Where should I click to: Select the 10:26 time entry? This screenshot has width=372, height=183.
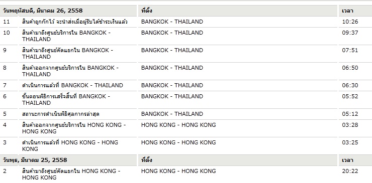point(350,22)
